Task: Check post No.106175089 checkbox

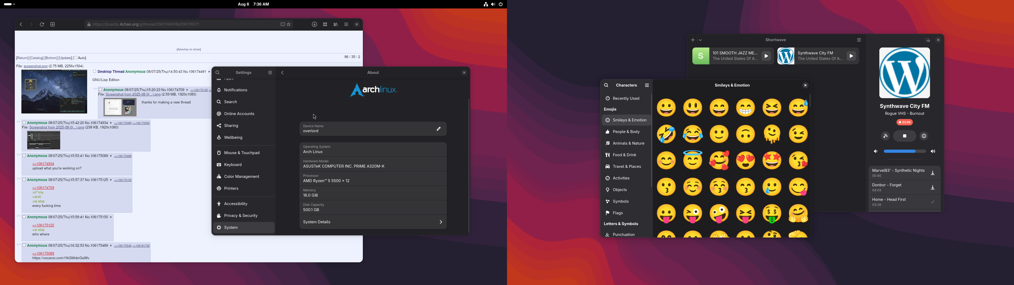Action: (x=24, y=156)
